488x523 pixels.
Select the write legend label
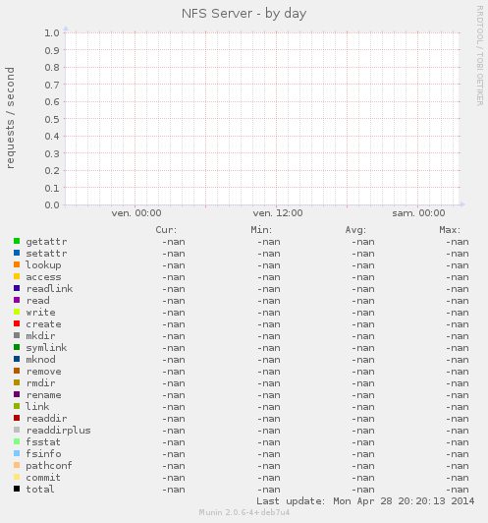pos(40,313)
